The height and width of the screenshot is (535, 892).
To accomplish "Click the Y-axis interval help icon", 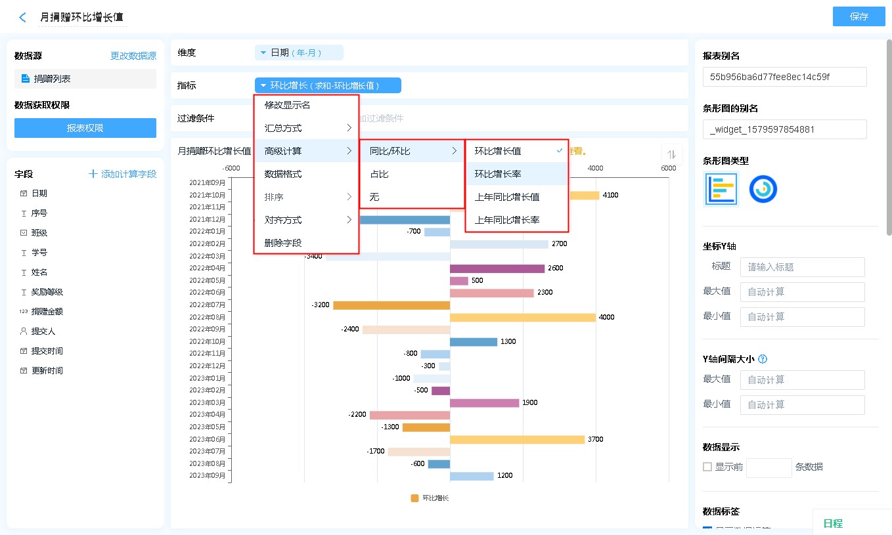I will pos(763,359).
